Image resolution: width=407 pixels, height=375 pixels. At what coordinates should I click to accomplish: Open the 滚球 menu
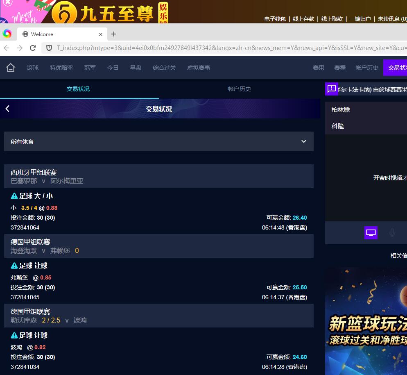point(33,68)
